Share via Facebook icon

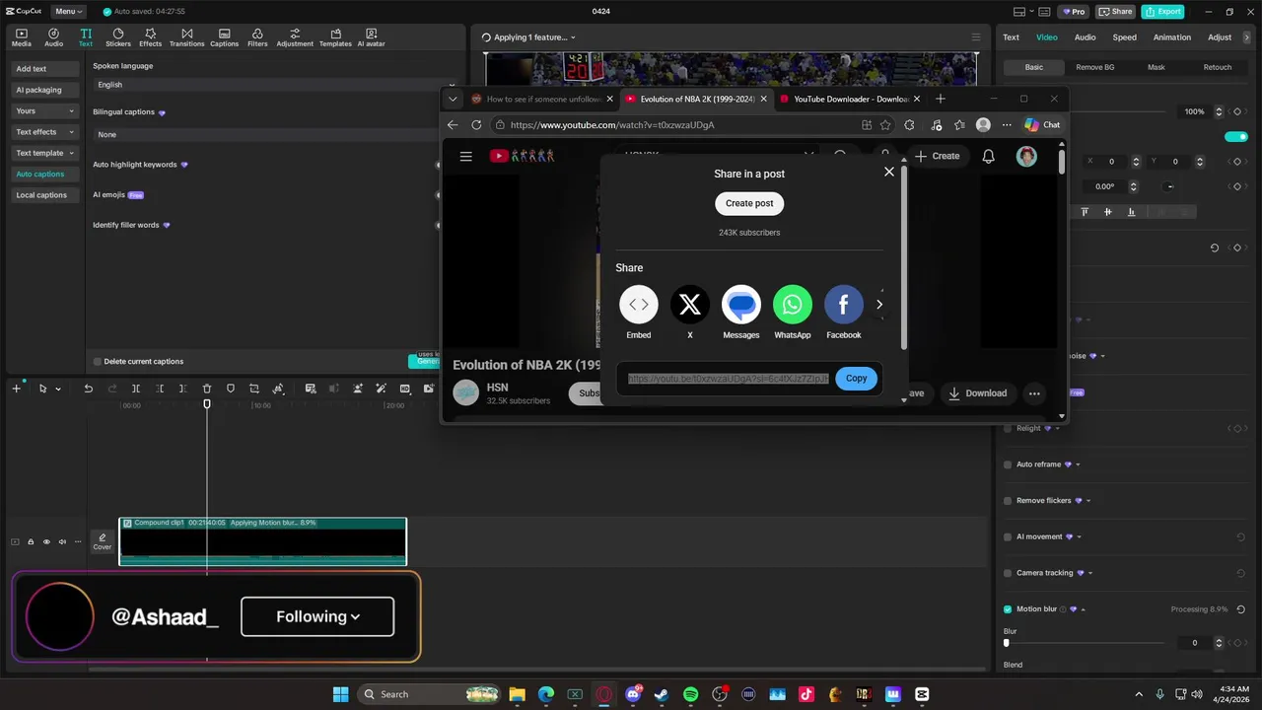844,305
